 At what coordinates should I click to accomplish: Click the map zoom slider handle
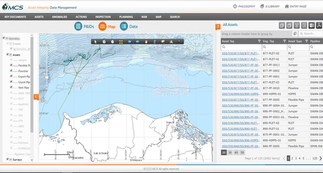(47, 77)
